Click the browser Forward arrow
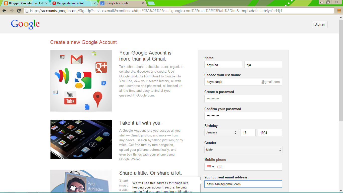343x193 pixels. coord(12,11)
